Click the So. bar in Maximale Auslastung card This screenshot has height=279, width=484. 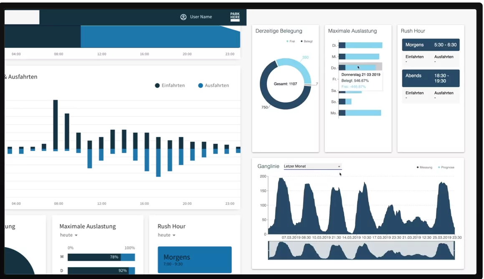tap(345, 102)
